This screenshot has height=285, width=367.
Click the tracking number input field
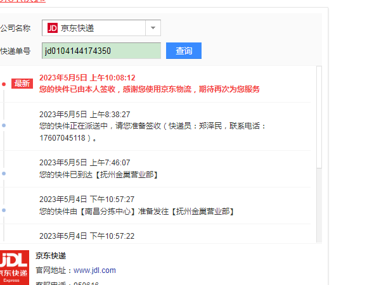[101, 51]
